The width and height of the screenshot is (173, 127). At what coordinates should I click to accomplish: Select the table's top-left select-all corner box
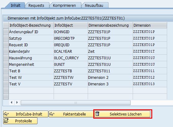(x=6, y=25)
